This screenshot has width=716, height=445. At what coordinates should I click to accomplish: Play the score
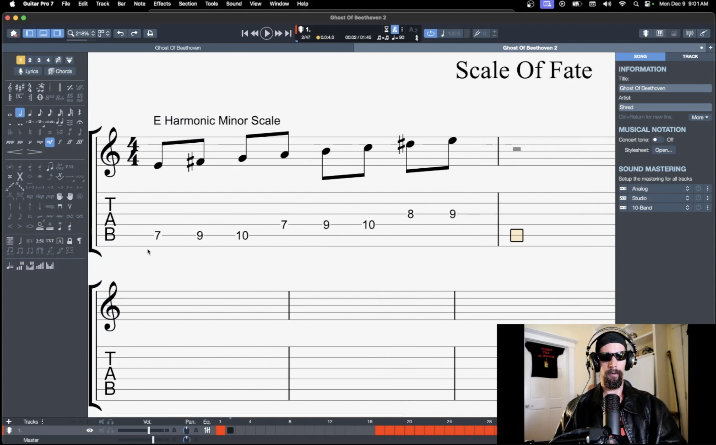266,33
